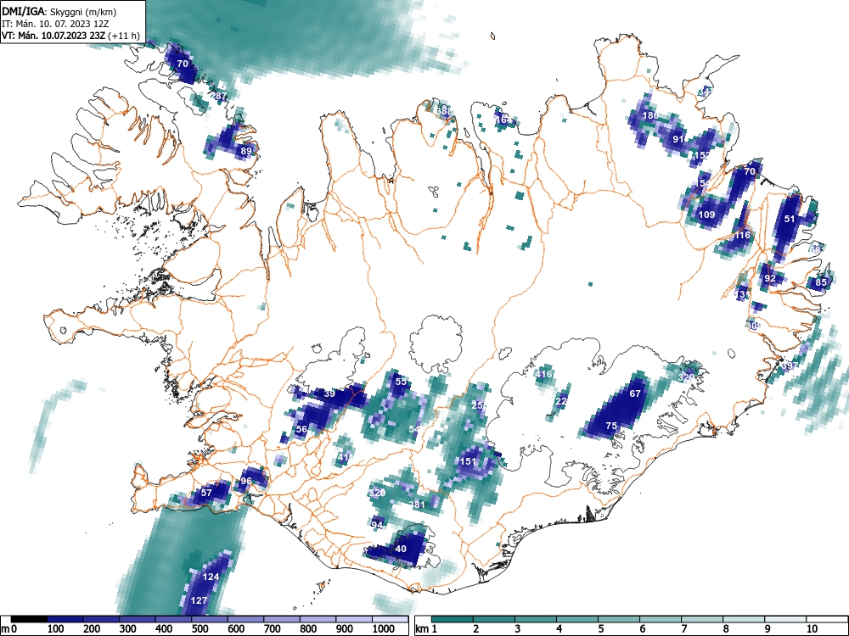Click the '1000' label on the metre scale

(x=384, y=629)
